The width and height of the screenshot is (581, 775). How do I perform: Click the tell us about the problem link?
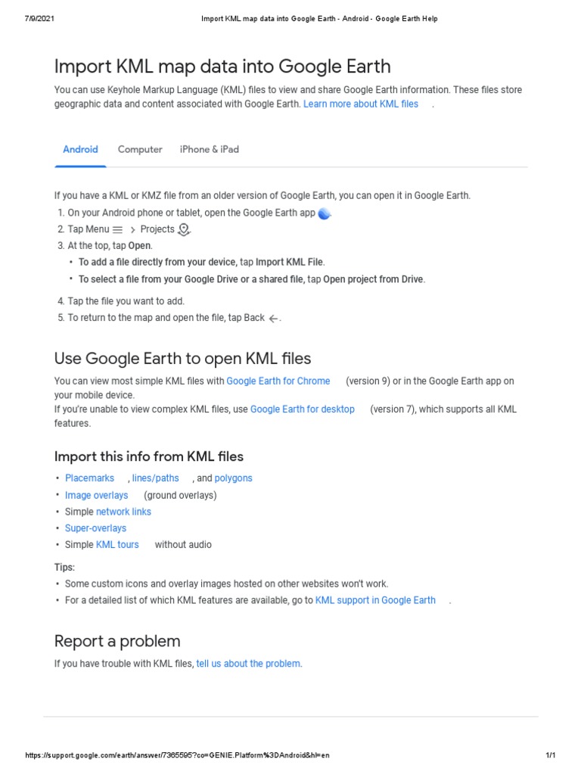click(x=248, y=664)
